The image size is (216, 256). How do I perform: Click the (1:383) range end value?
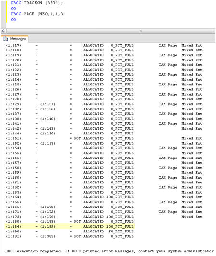(48, 236)
